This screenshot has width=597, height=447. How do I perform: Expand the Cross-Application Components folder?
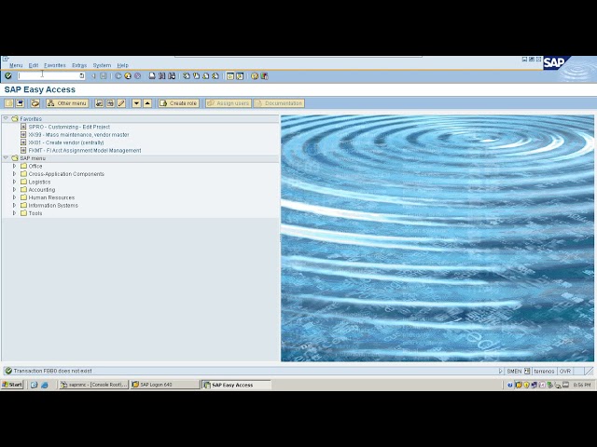tap(15, 174)
